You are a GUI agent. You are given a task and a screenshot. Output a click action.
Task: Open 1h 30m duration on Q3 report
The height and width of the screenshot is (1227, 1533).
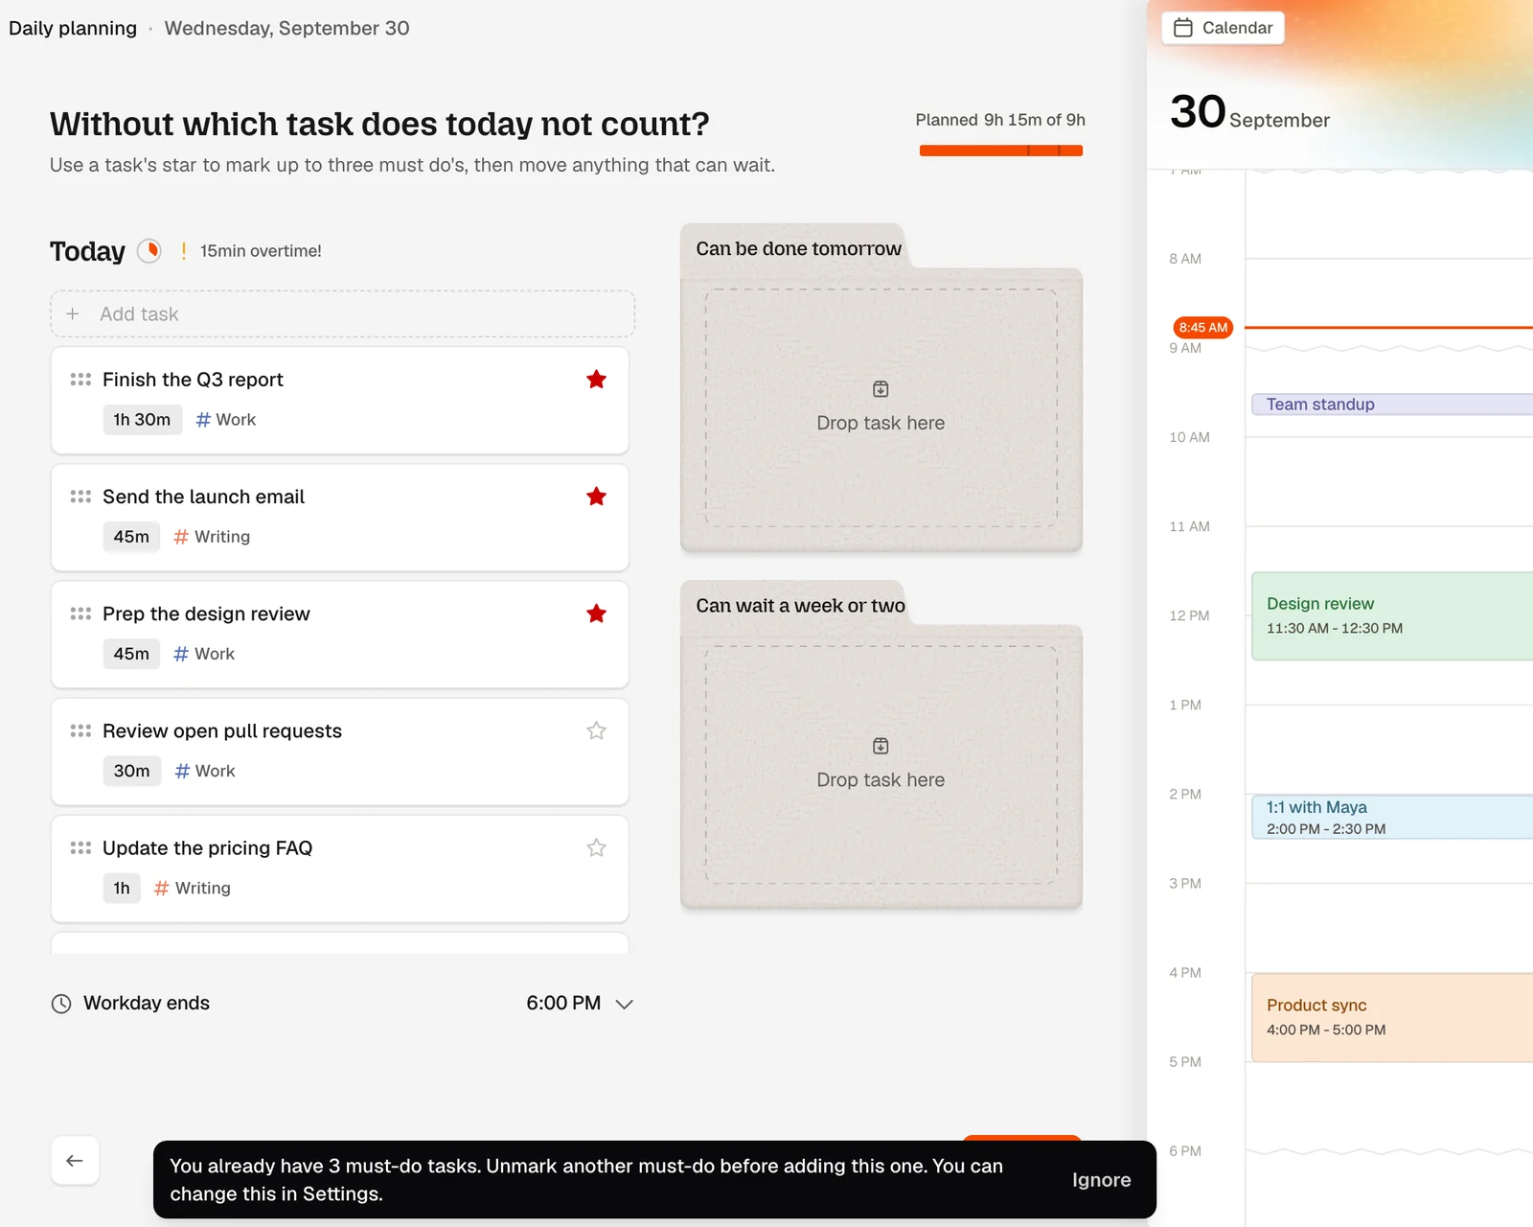pos(142,420)
